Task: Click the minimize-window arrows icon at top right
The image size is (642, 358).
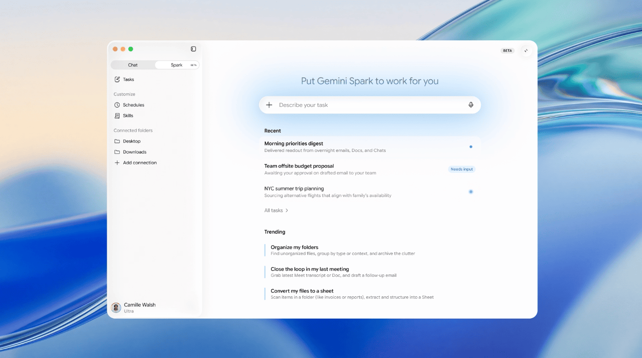Action: point(526,50)
